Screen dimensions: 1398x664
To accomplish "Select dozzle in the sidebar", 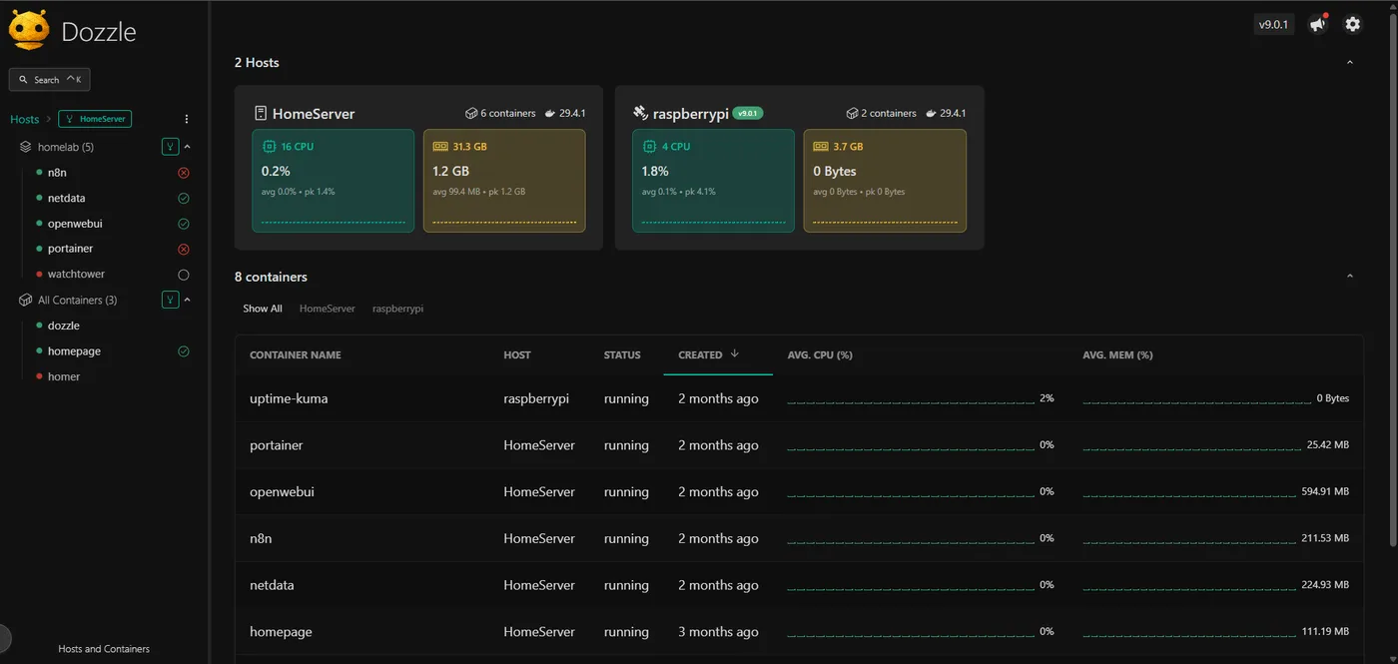I will (63, 326).
